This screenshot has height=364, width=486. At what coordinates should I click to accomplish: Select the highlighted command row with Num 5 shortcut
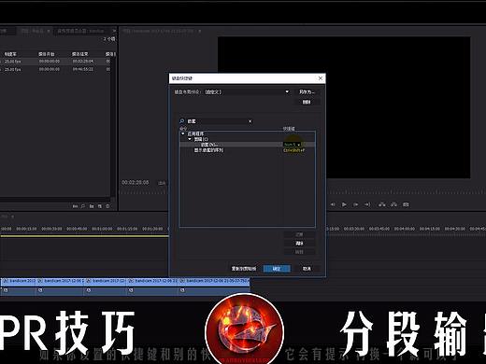pyautogui.click(x=248, y=145)
